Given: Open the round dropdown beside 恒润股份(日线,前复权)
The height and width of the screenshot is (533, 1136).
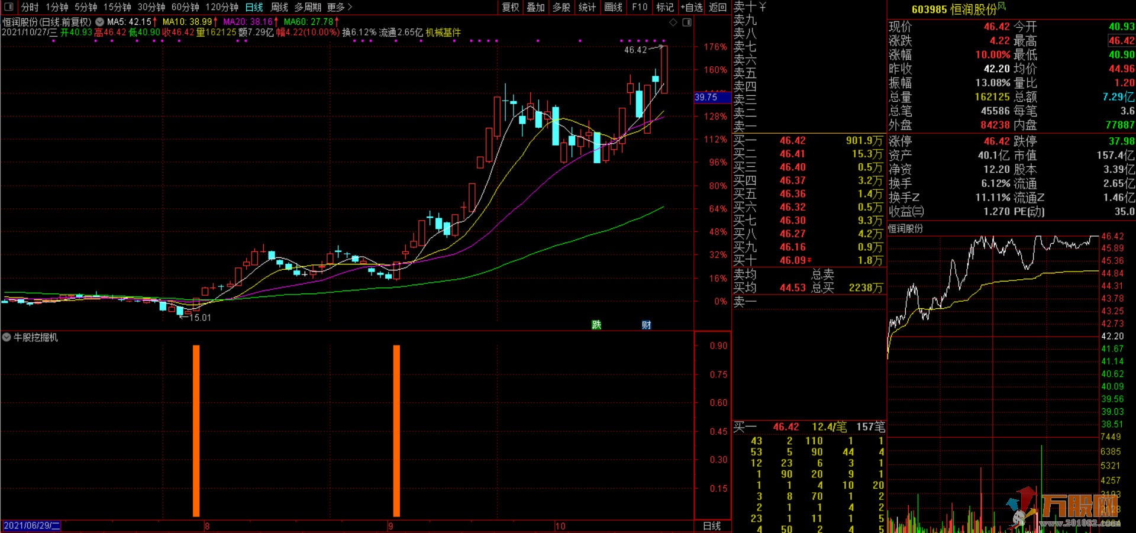Looking at the screenshot, I should click(100, 22).
